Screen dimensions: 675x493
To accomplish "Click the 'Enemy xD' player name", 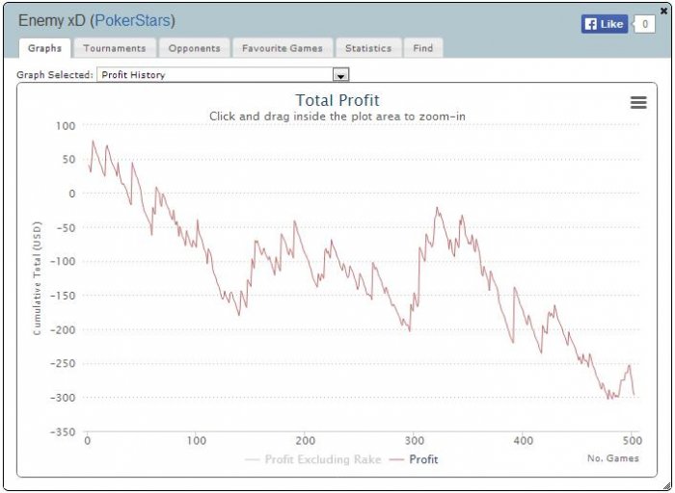I will (52, 20).
